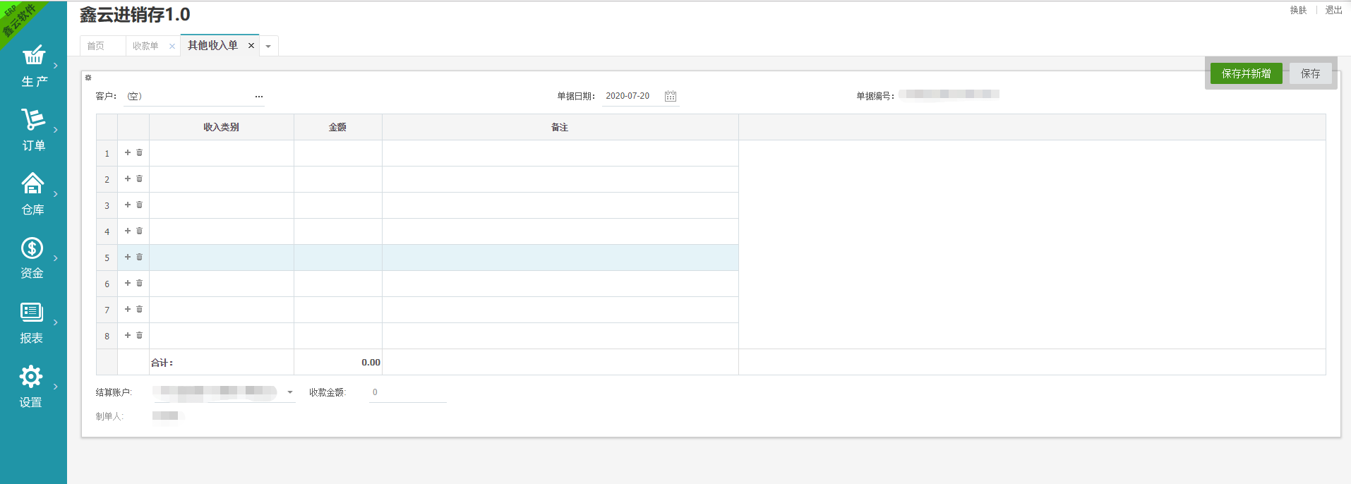Close the 其他收入单 tab
Screen dimensions: 1351x484
pyautogui.click(x=251, y=46)
